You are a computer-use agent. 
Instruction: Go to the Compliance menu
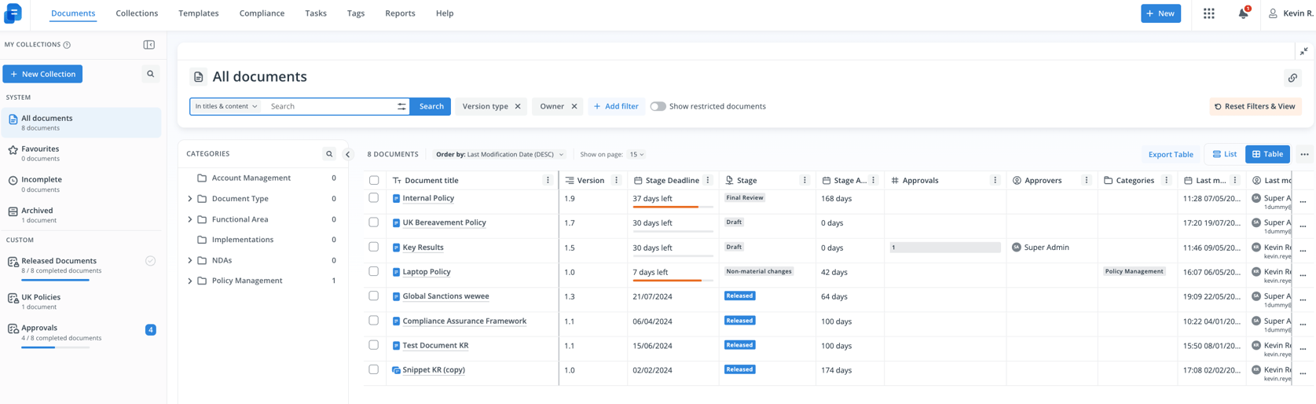(x=262, y=13)
